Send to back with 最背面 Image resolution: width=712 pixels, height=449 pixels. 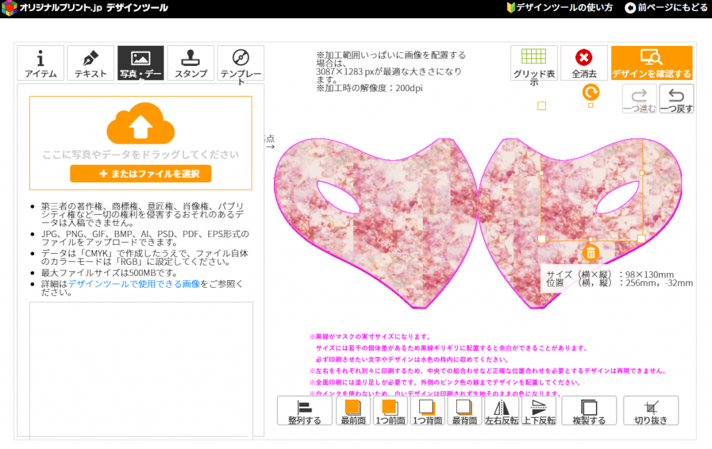coord(464,411)
